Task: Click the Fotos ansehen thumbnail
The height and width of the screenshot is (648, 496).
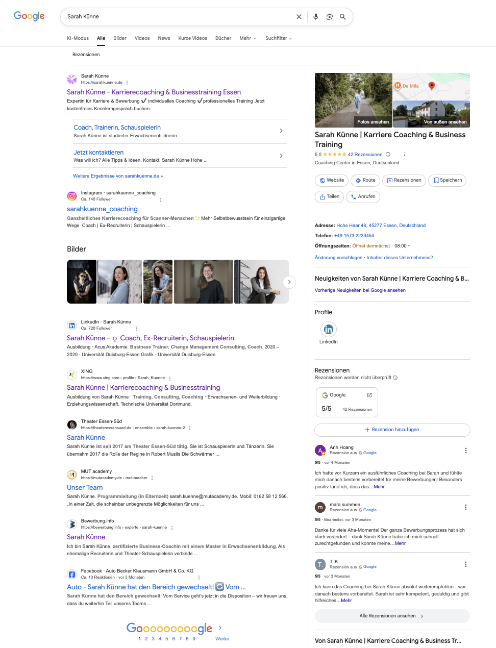Action: [x=353, y=100]
